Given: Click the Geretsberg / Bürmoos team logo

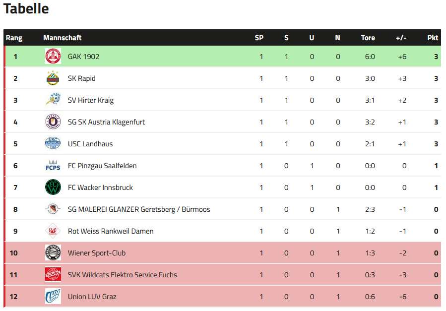Looking at the screenshot, I should pos(53,209).
